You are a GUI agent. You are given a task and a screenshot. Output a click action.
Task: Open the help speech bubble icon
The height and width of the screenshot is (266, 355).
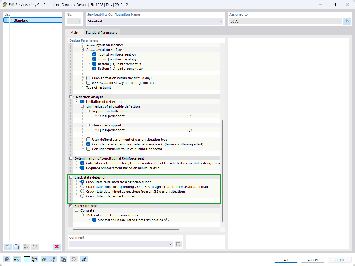coord(7,259)
